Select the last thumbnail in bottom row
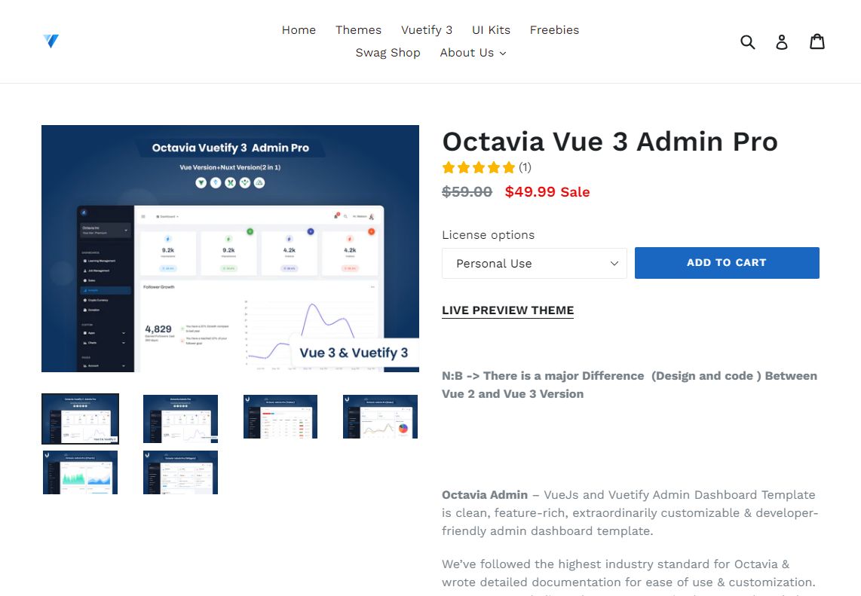Image resolution: width=861 pixels, height=596 pixels. click(x=180, y=472)
